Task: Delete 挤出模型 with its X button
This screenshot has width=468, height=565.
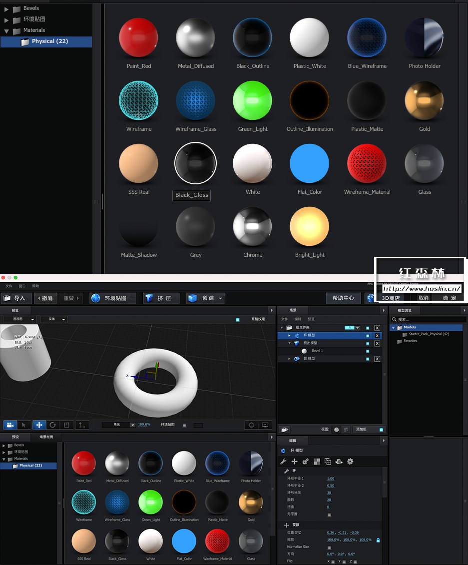Action: pos(377,343)
